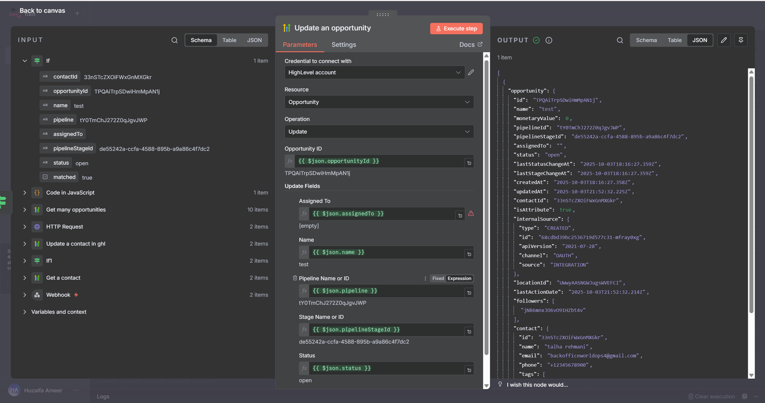The width and height of the screenshot is (765, 403).
Task: Expand the Update a contact in ghl node
Action: [x=25, y=244]
